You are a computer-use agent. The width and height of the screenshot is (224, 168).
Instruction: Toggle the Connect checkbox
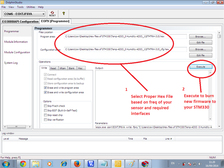point(45,75)
